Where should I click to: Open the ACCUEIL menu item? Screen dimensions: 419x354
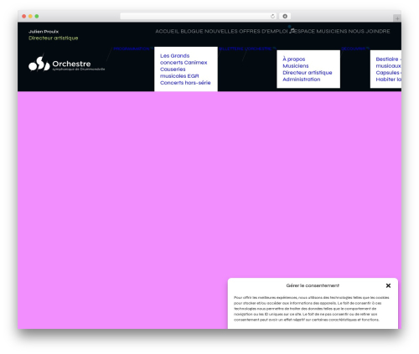click(168, 31)
